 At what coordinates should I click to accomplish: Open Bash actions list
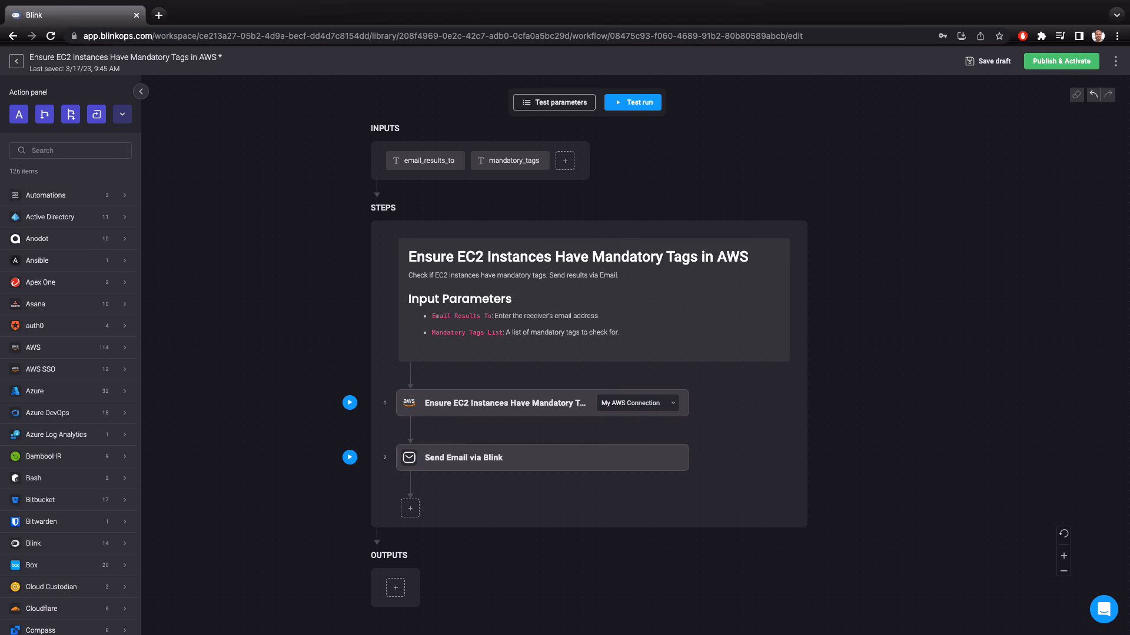pos(68,478)
